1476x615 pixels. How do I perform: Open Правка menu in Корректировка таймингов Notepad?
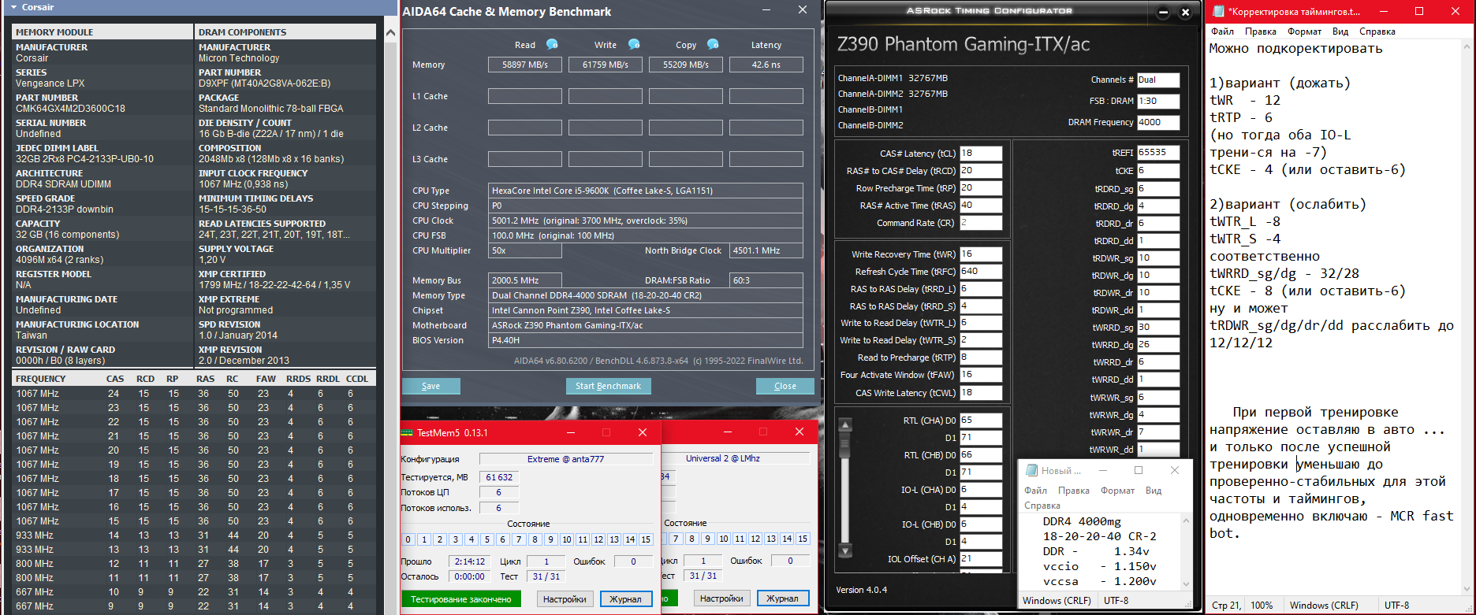pos(1261,31)
